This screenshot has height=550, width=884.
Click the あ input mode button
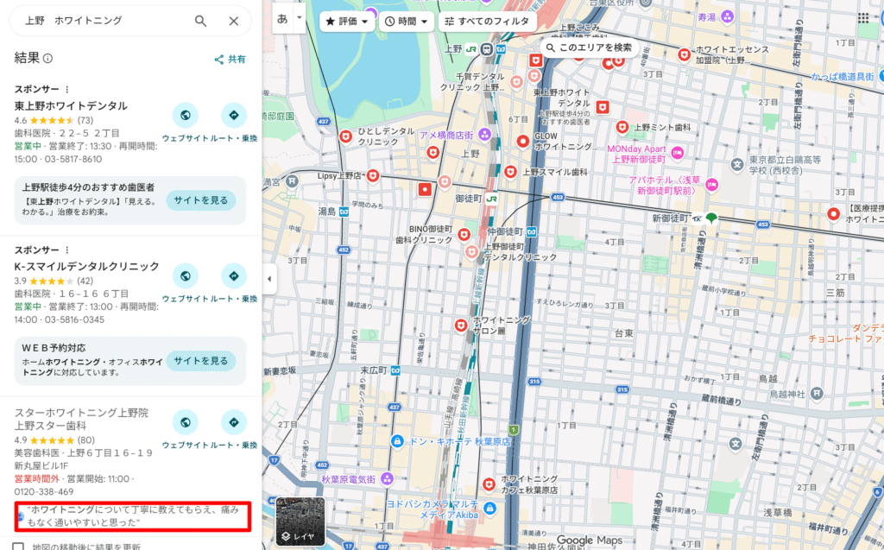click(x=282, y=18)
